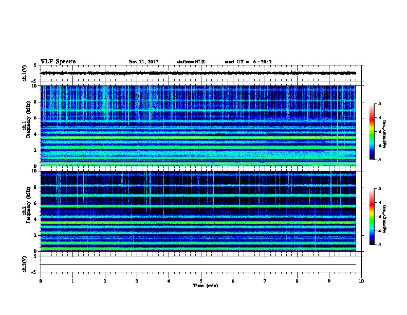Click the ch.1 colorbar log(PSD) label
The width and height of the screenshot is (407, 315).
[x=385, y=134]
